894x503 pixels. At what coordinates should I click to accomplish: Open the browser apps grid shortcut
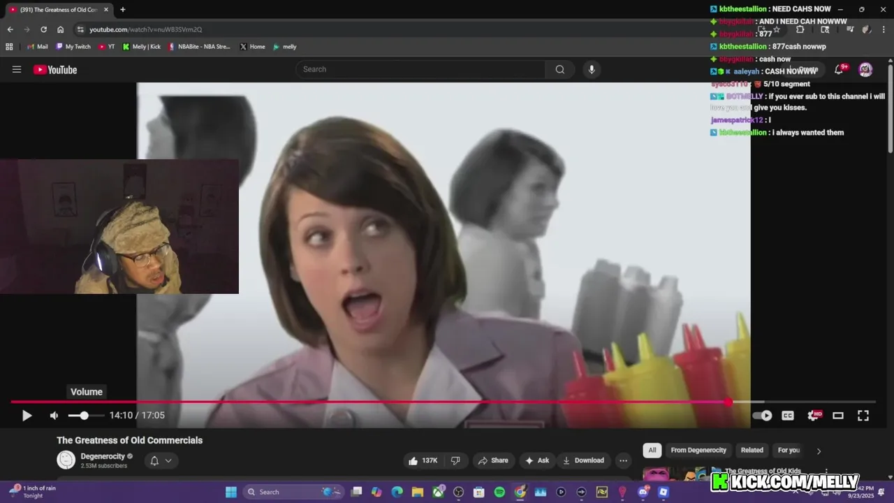(9, 47)
